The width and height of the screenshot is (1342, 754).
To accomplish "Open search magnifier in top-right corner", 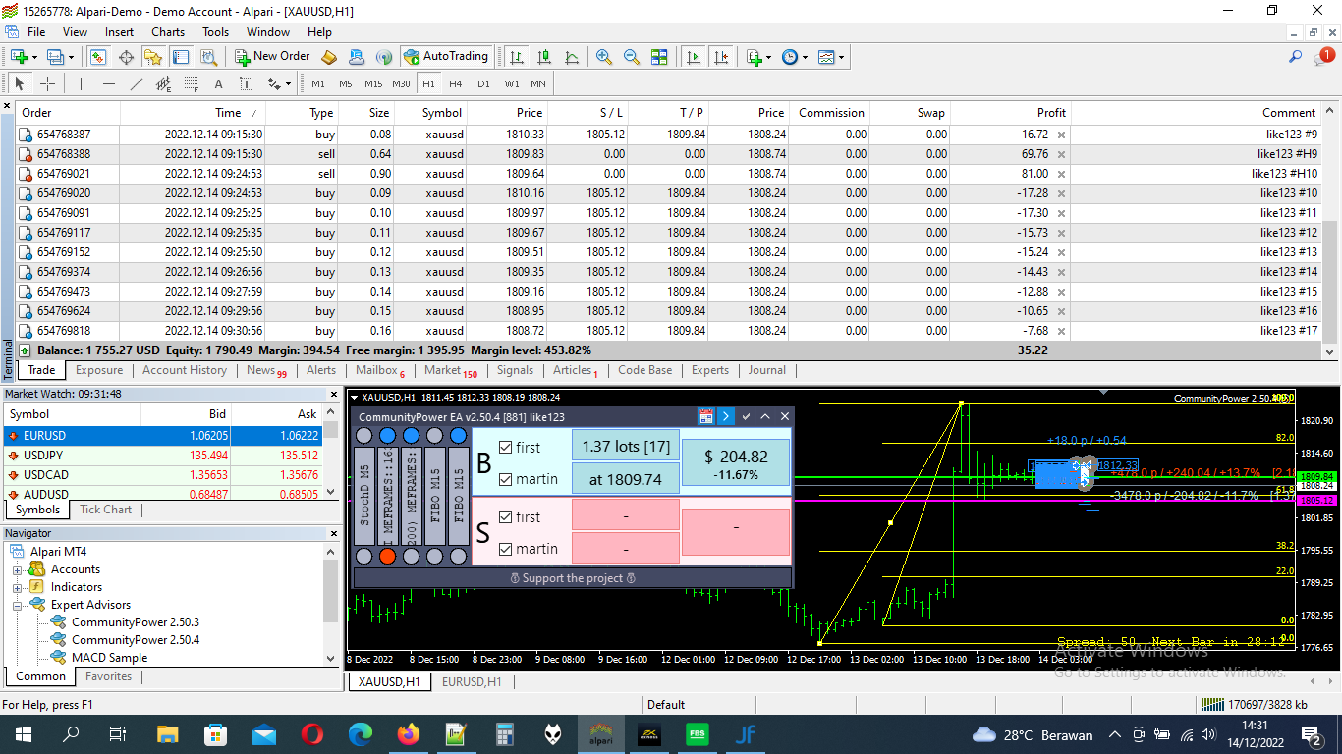I will 1295,57.
